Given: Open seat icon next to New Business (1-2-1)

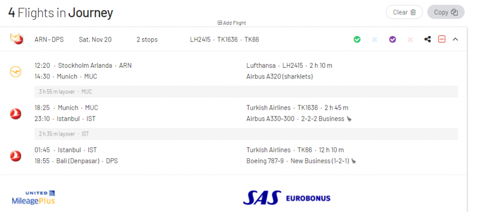Looking at the screenshot, I should [x=354, y=161].
